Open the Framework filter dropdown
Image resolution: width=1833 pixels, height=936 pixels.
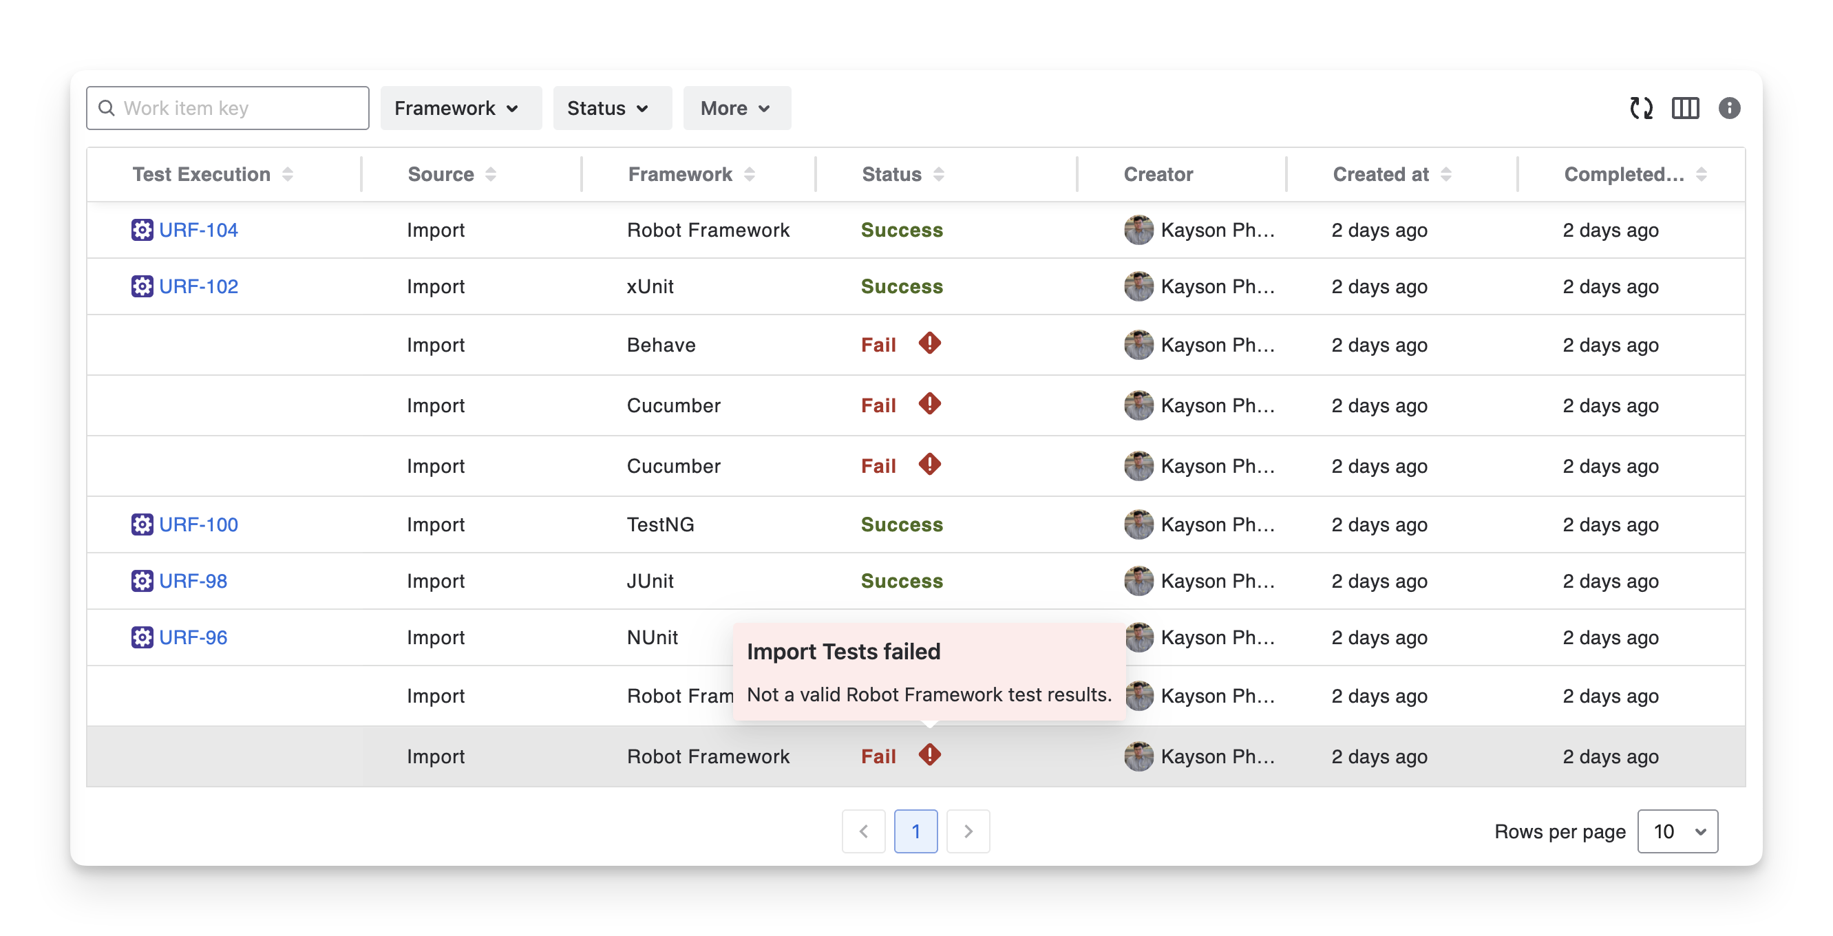[x=460, y=108]
